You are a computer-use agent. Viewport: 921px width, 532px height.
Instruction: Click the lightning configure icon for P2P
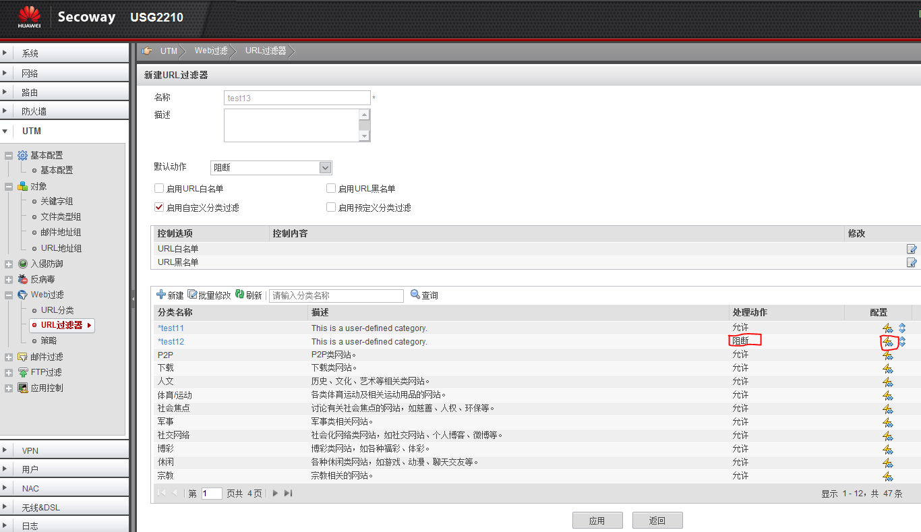pos(888,355)
